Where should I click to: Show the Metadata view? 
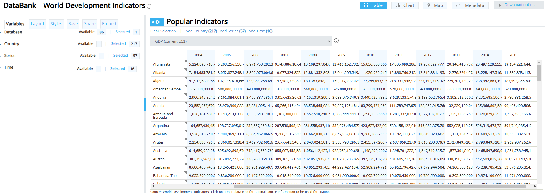click(470, 5)
